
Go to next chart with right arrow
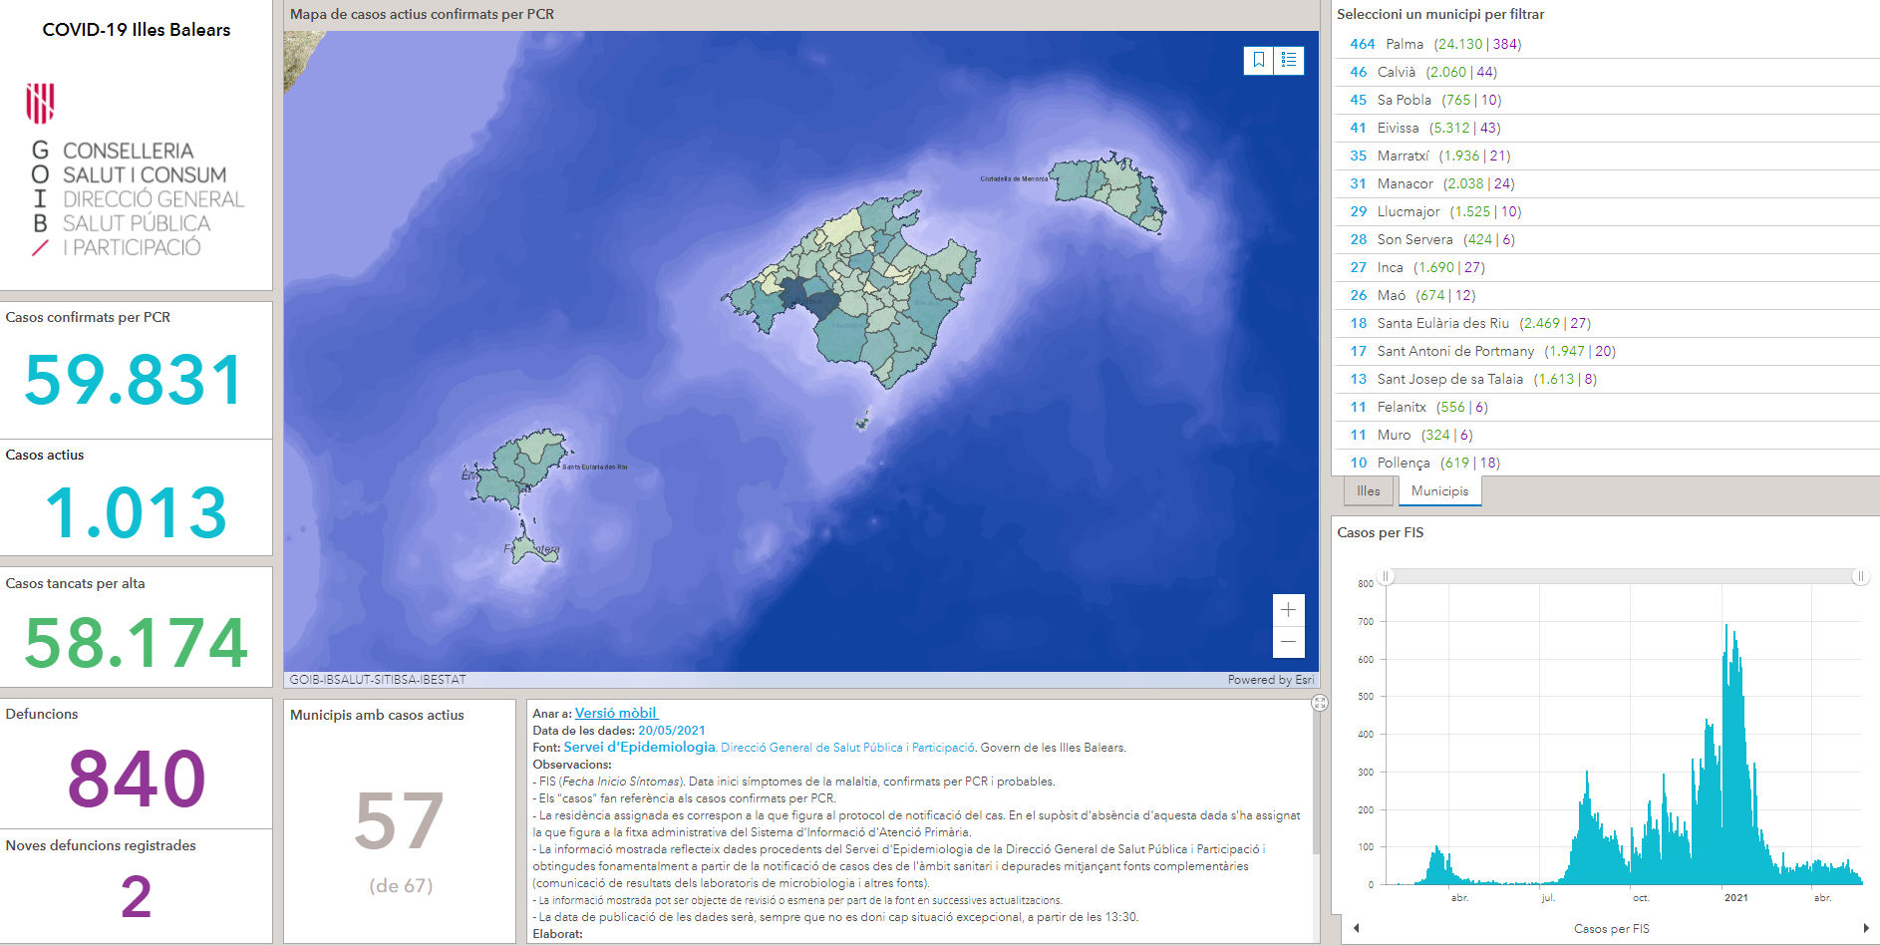(x=1865, y=928)
